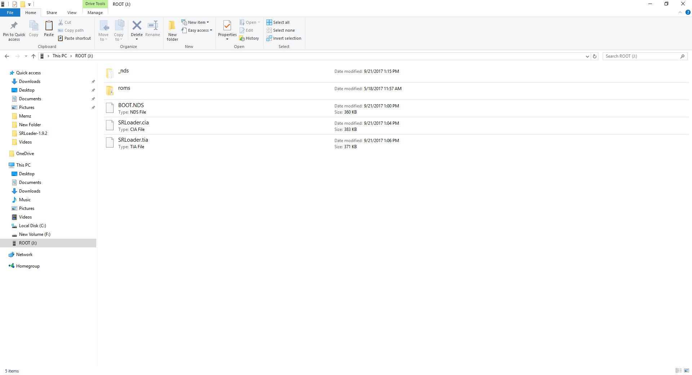Open the BOOT.NDS file
Image resolution: width=692 pixels, height=375 pixels.
pyautogui.click(x=131, y=105)
